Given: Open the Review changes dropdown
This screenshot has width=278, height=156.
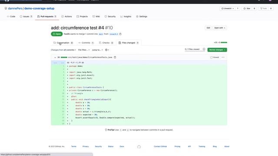Looking at the screenshot, I should (217, 50).
